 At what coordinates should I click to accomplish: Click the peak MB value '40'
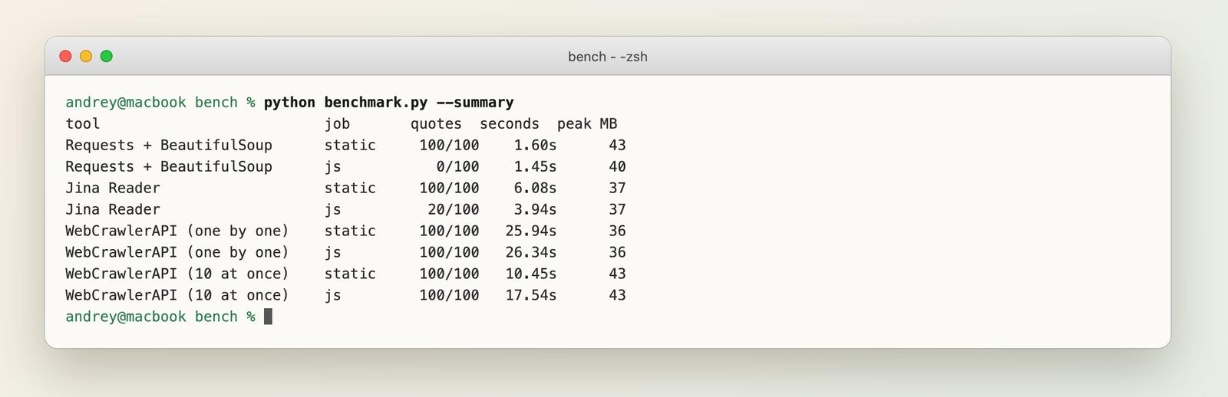(617, 167)
